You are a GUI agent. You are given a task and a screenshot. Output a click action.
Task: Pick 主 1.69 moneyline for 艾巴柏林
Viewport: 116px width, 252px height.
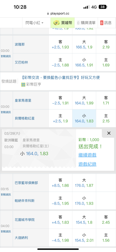point(106,62)
